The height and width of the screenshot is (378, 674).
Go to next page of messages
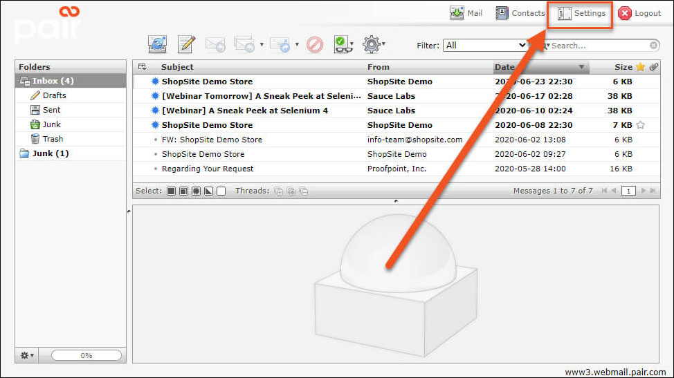[644, 191]
